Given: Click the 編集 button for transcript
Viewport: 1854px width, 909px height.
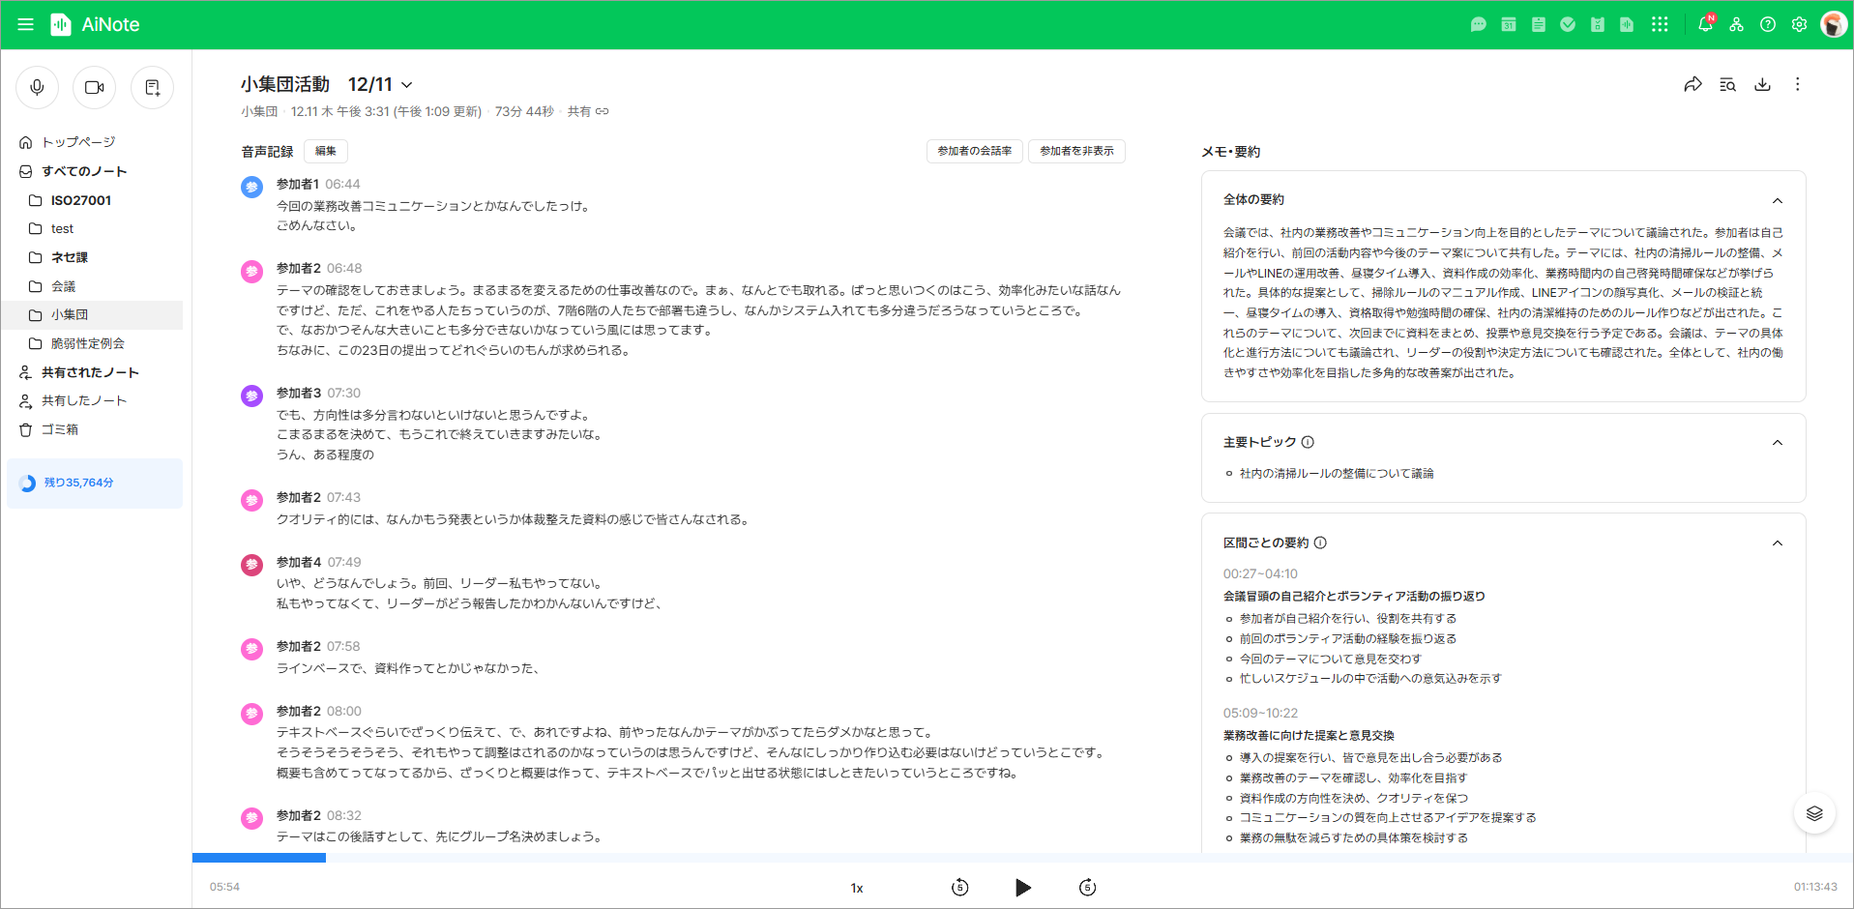Looking at the screenshot, I should click(326, 152).
